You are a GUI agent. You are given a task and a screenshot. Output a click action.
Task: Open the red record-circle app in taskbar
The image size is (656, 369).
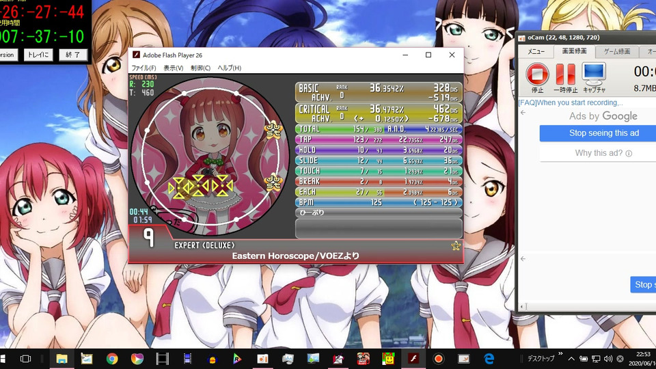click(439, 359)
